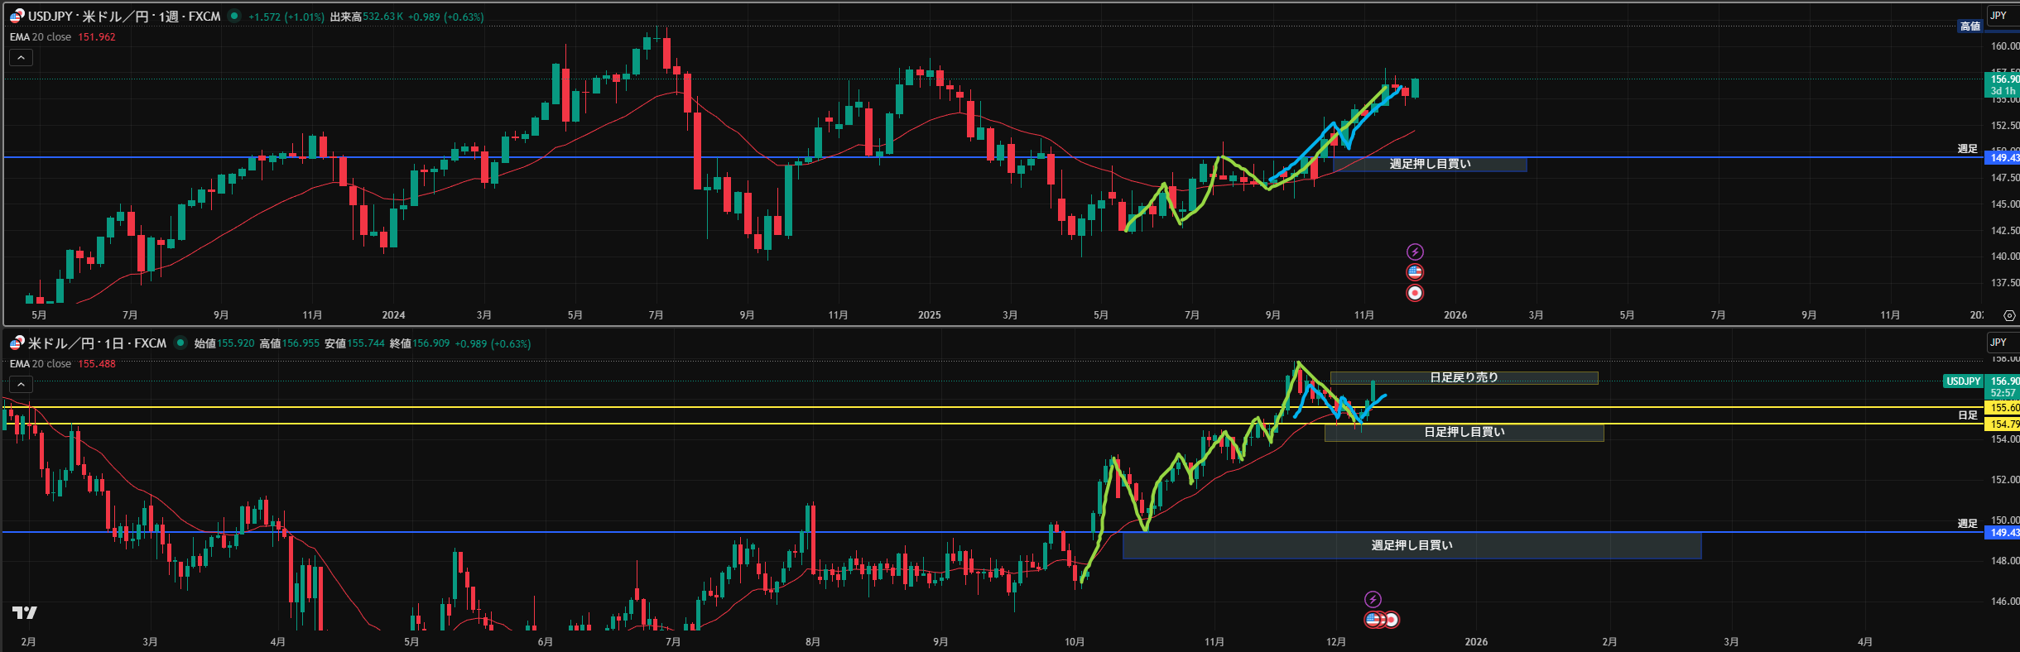Open Japan flag event marker on daily chart
This screenshot has width=2020, height=652.
click(x=1392, y=620)
